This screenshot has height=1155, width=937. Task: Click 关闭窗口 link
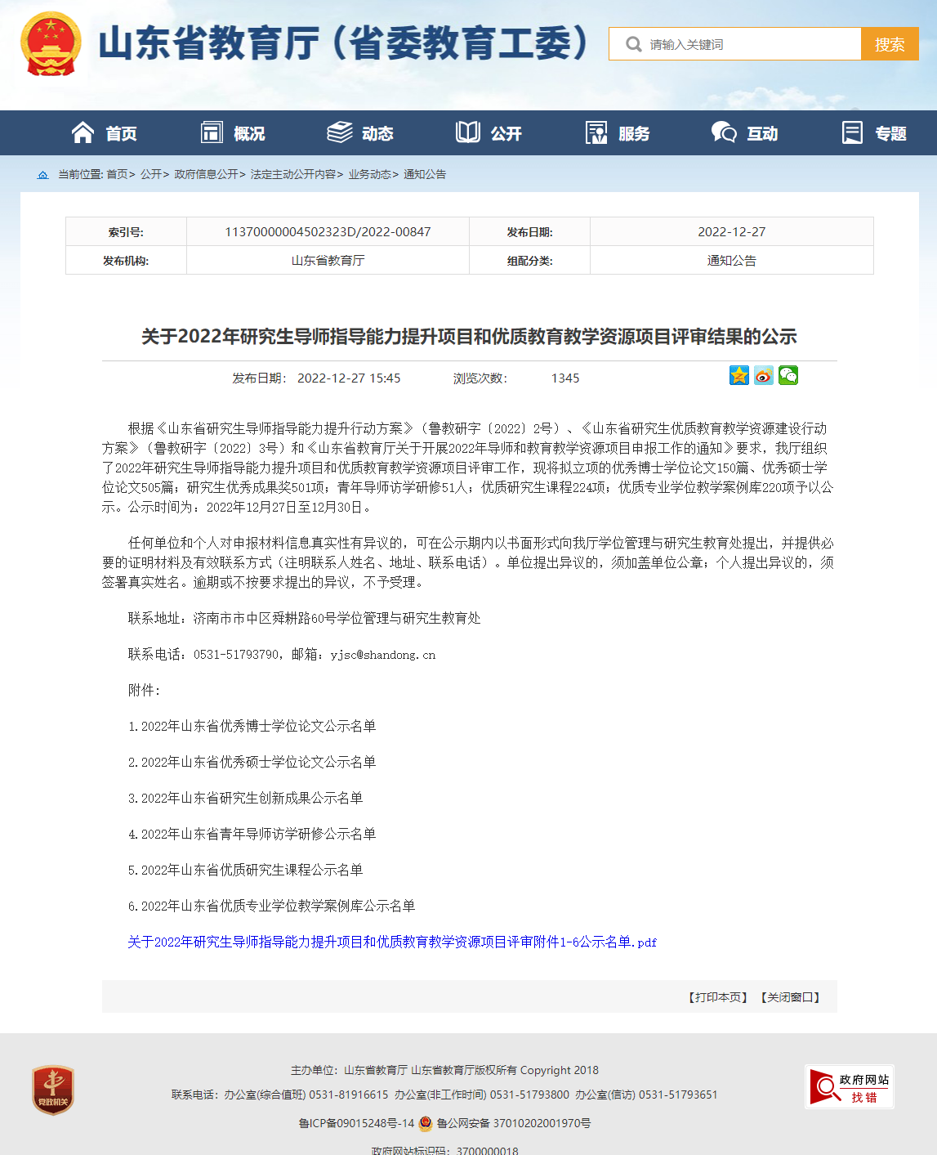pos(790,997)
